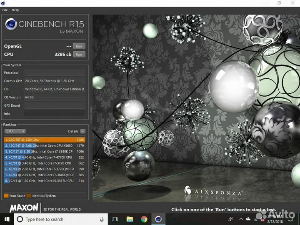
Task: Open Google Chrome from the taskbar
Action: click(x=144, y=219)
